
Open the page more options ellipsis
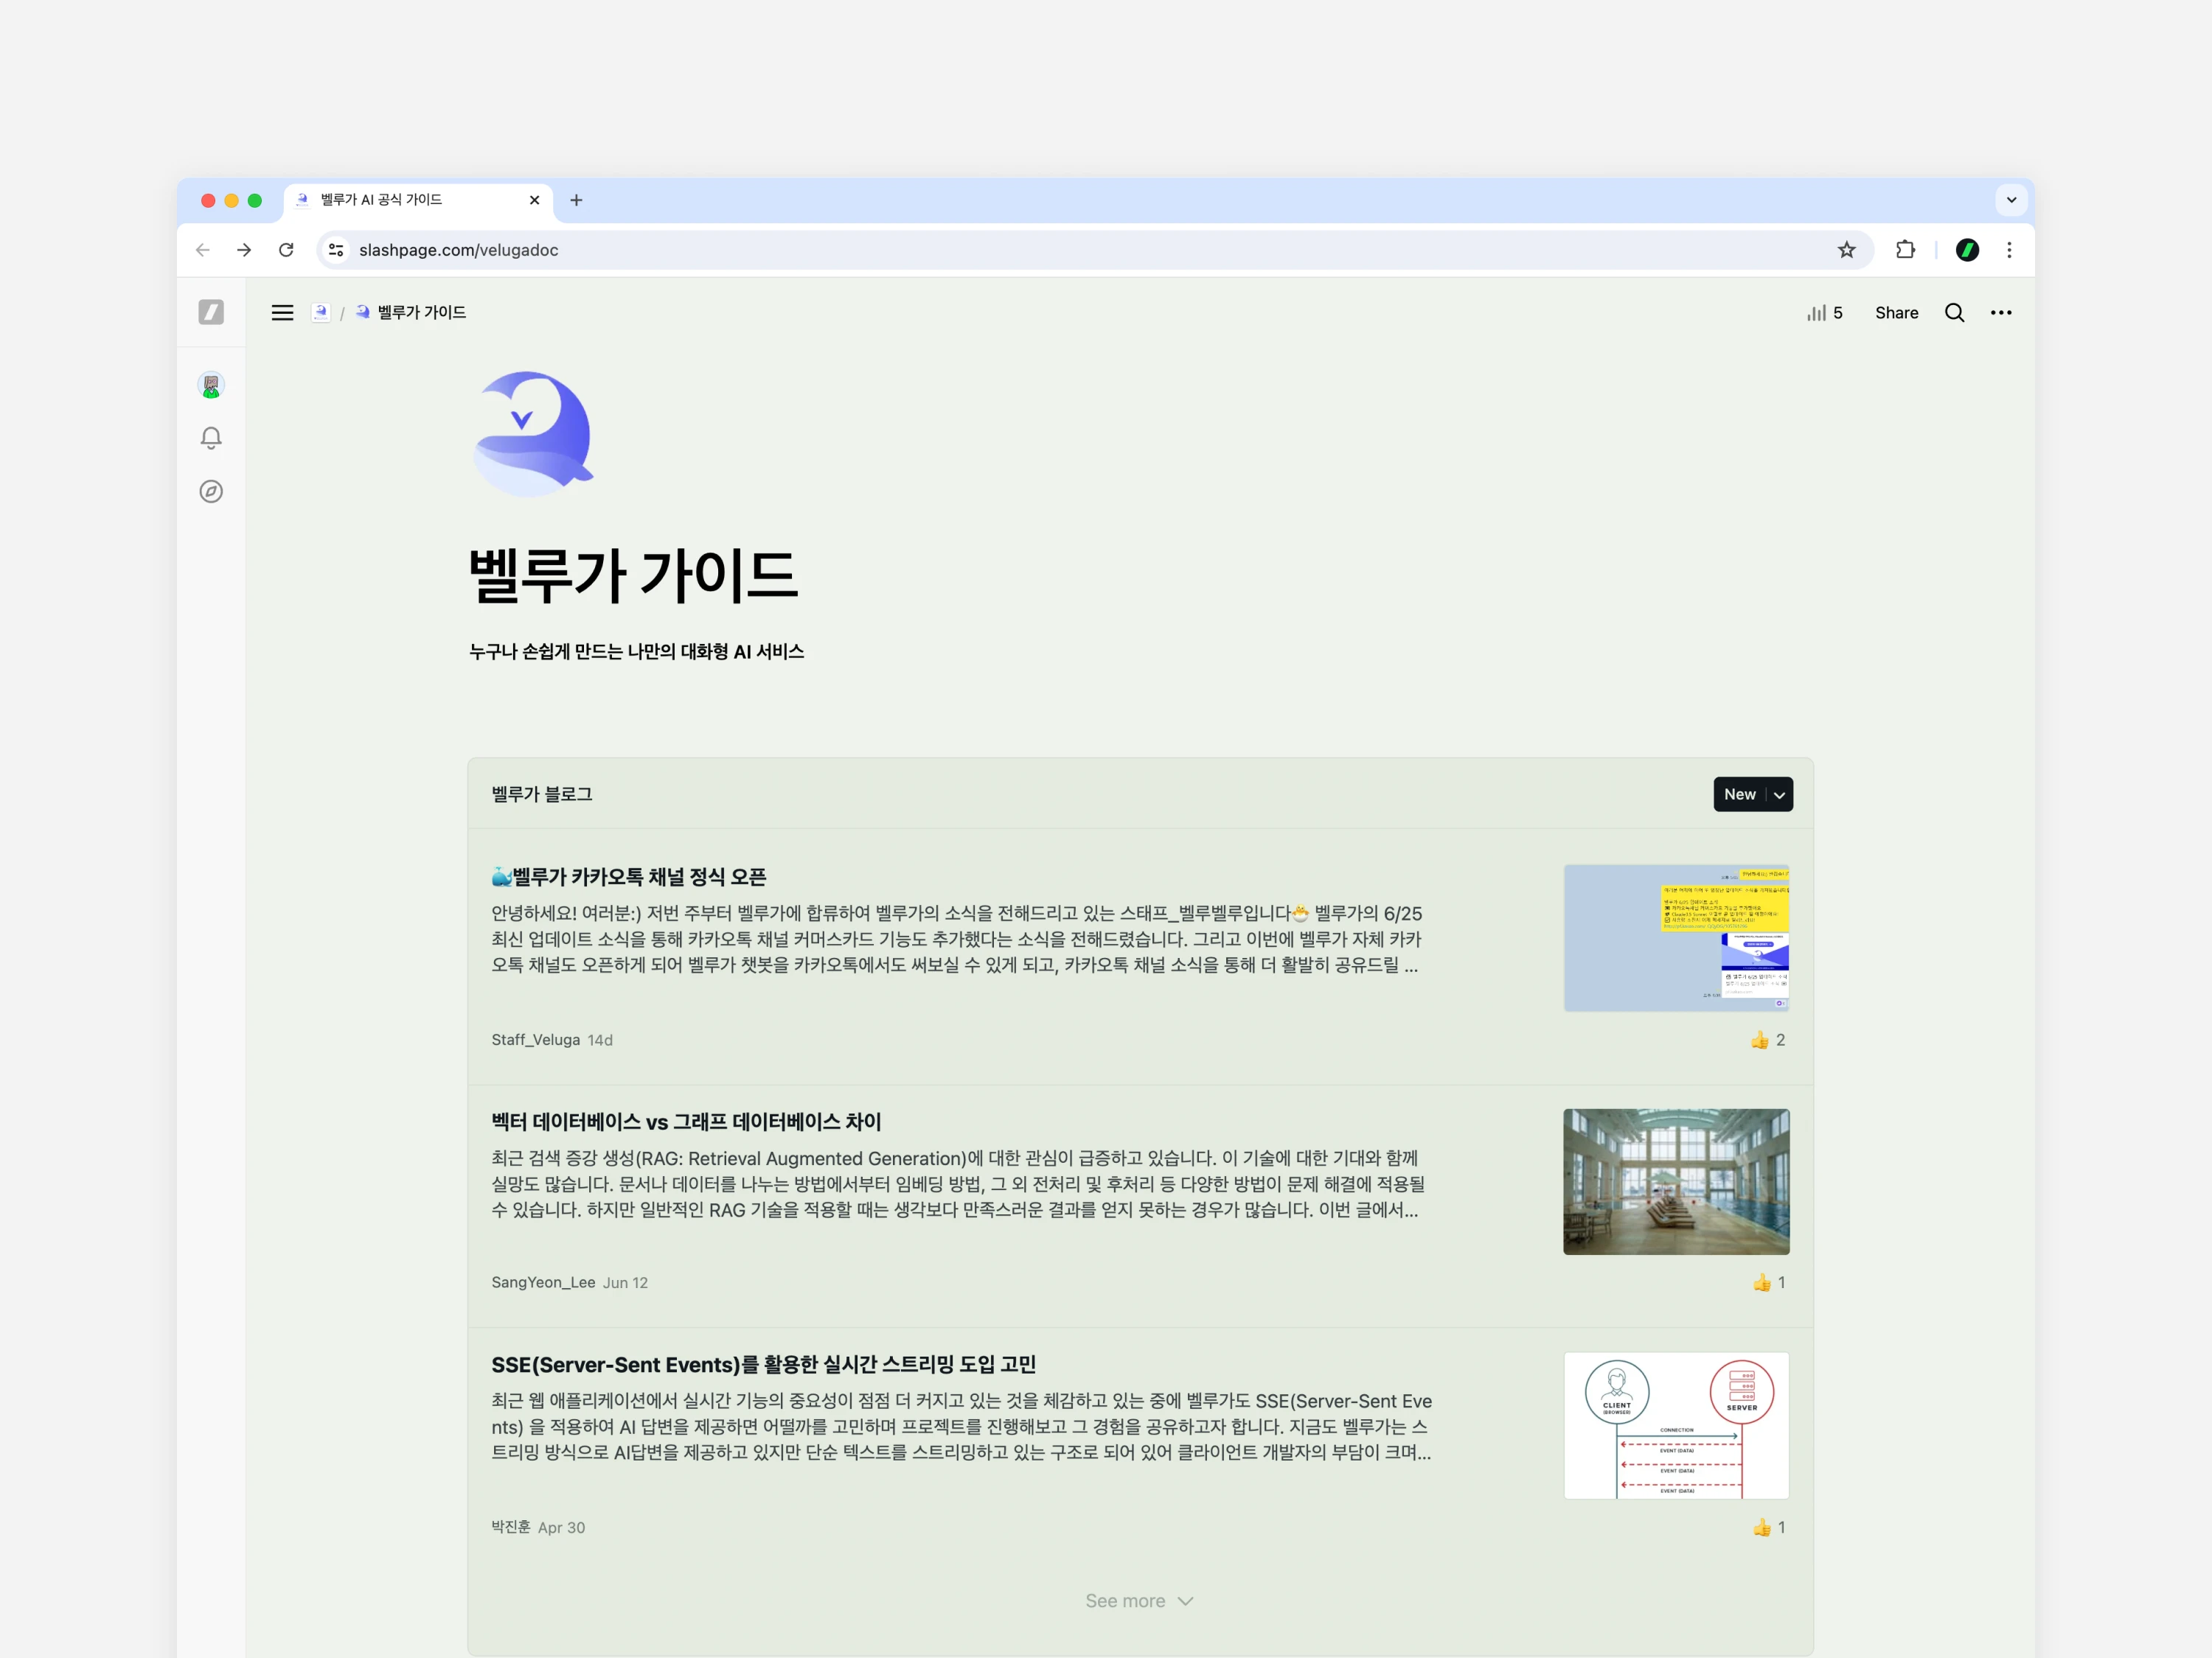pos(2001,313)
